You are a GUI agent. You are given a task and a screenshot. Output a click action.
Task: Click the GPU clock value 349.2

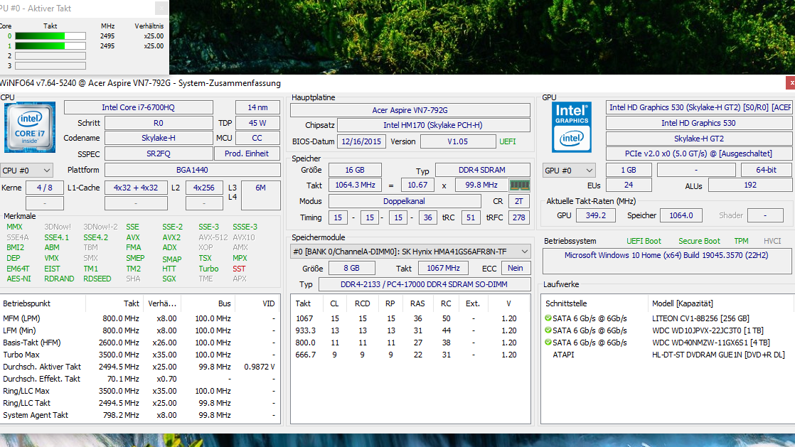(596, 215)
